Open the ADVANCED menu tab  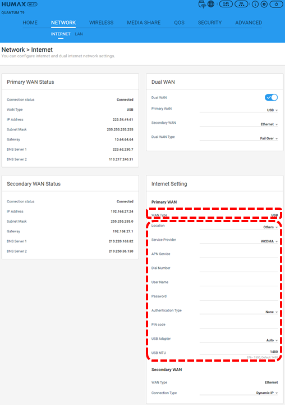[249, 22]
